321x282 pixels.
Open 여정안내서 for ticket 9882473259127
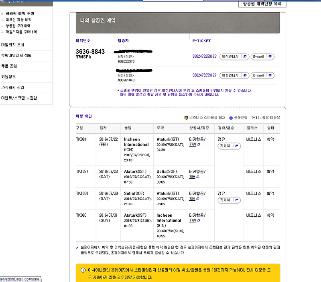click(234, 75)
